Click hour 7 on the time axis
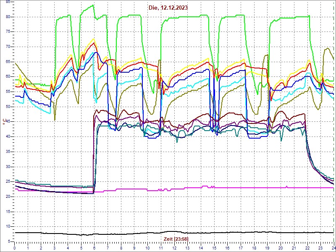The width and height of the screenshot is (336, 252). (x=108, y=247)
